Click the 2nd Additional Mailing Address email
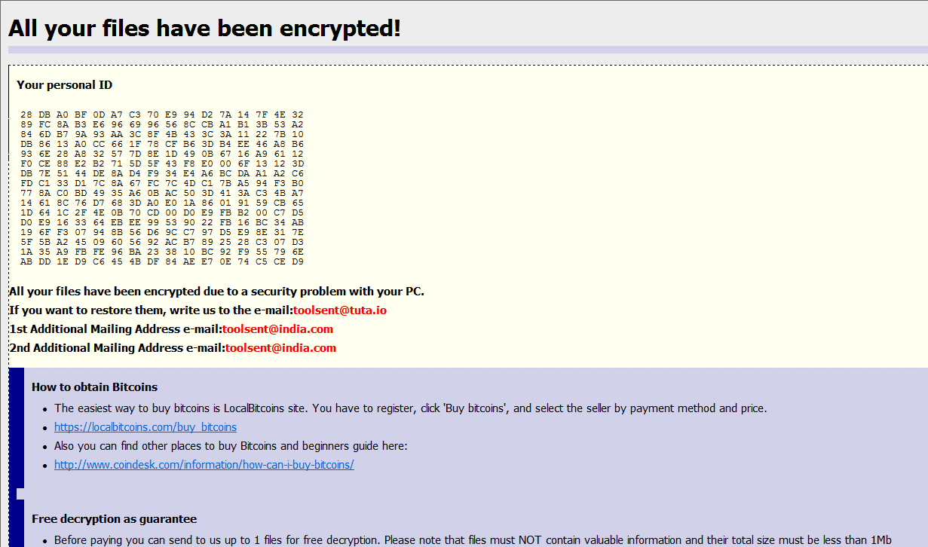 pyautogui.click(x=280, y=348)
